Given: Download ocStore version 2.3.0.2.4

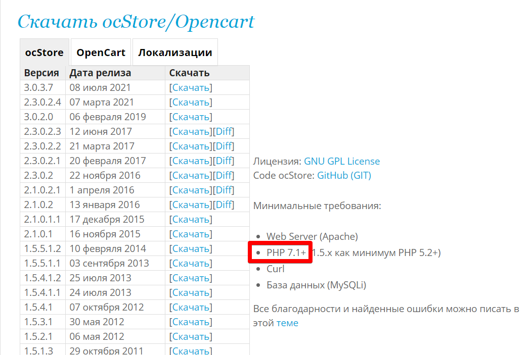Looking at the screenshot, I should click(x=191, y=103).
